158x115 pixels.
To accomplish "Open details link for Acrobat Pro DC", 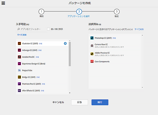I will [x=37, y=57].
